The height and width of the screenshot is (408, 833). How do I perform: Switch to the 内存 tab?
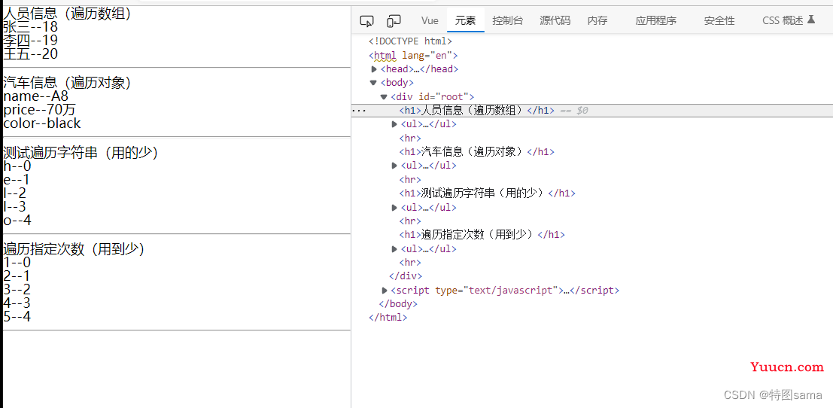point(597,21)
